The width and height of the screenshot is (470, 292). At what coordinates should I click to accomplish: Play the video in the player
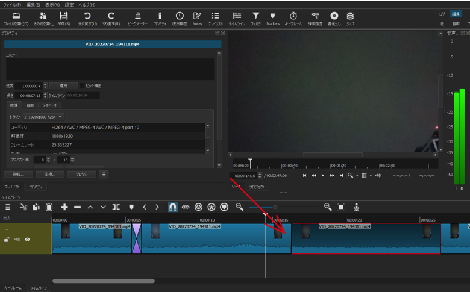pos(322,175)
